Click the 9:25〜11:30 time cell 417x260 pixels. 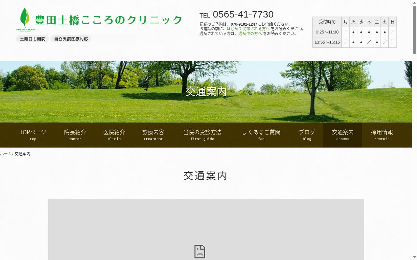(327, 32)
